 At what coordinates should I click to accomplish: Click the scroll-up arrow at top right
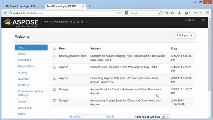210,19
